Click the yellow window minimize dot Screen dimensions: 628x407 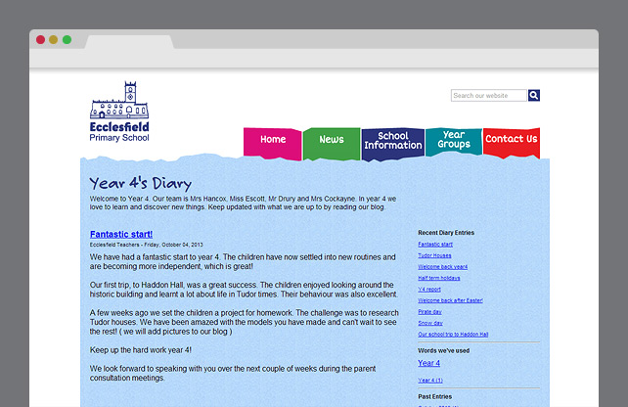click(54, 40)
